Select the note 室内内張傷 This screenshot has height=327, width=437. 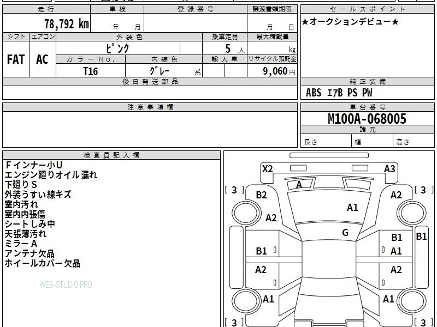[x=25, y=214]
